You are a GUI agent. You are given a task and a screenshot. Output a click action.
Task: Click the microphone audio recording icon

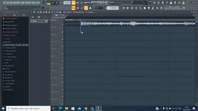point(163,3)
